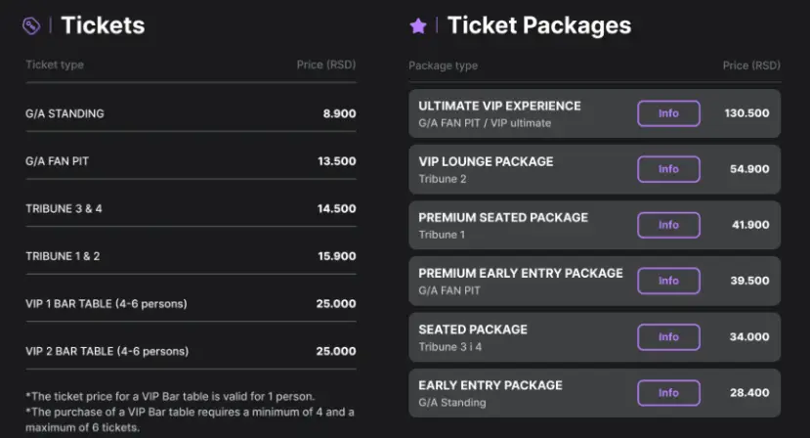This screenshot has height=438, width=810.
Task: Click the Tickets section heading
Action: [103, 25]
